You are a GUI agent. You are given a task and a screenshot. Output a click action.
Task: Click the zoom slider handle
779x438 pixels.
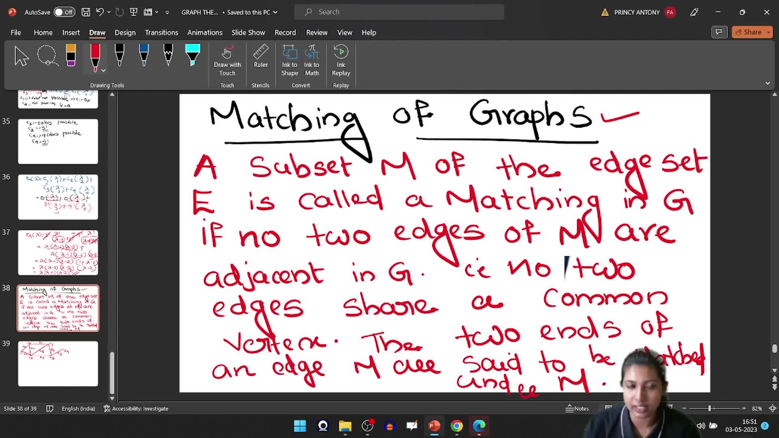(x=710, y=408)
